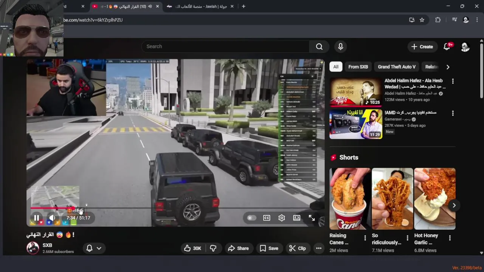Open Chrome media control button
This screenshot has width=484, height=272.
(x=455, y=20)
